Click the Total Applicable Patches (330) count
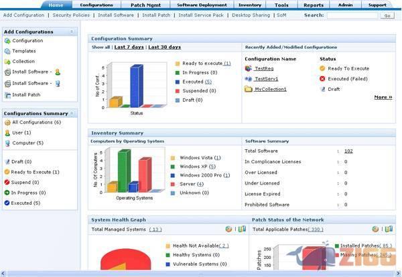Image resolution: width=402 pixels, height=277 pixels. (x=316, y=229)
